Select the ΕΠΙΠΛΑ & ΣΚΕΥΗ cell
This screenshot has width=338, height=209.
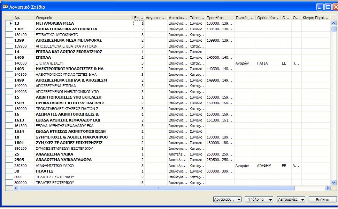point(83,63)
